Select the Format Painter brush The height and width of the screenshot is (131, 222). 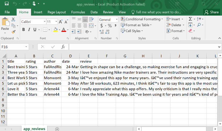(x=13, y=32)
